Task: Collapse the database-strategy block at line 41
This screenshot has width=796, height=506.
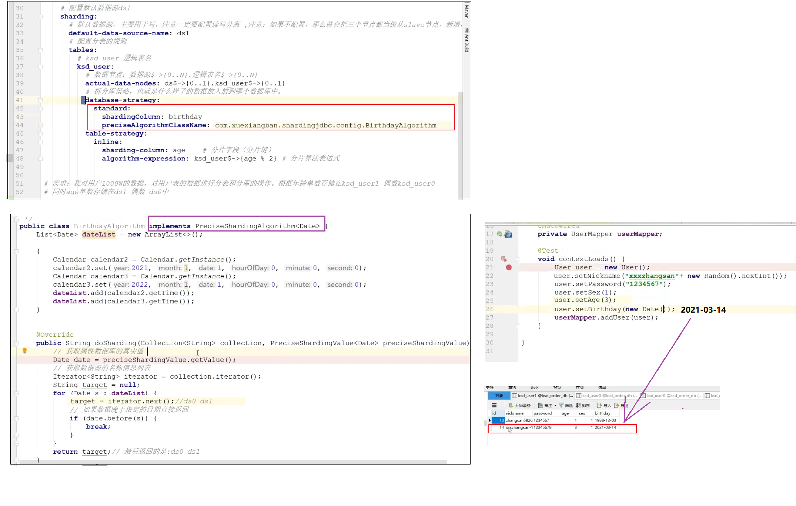Action: 40,100
